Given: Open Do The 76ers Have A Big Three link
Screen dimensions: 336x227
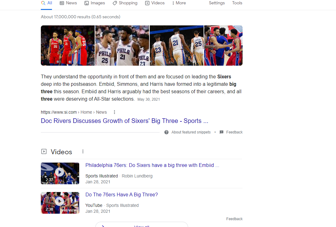Looking at the screenshot, I should coord(122,195).
